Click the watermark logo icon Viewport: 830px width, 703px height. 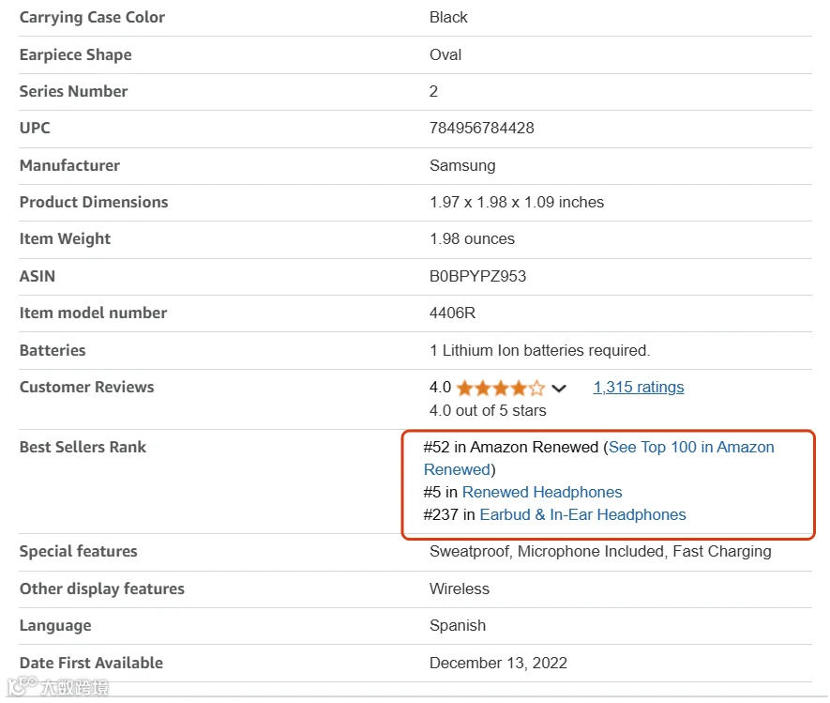[23, 685]
